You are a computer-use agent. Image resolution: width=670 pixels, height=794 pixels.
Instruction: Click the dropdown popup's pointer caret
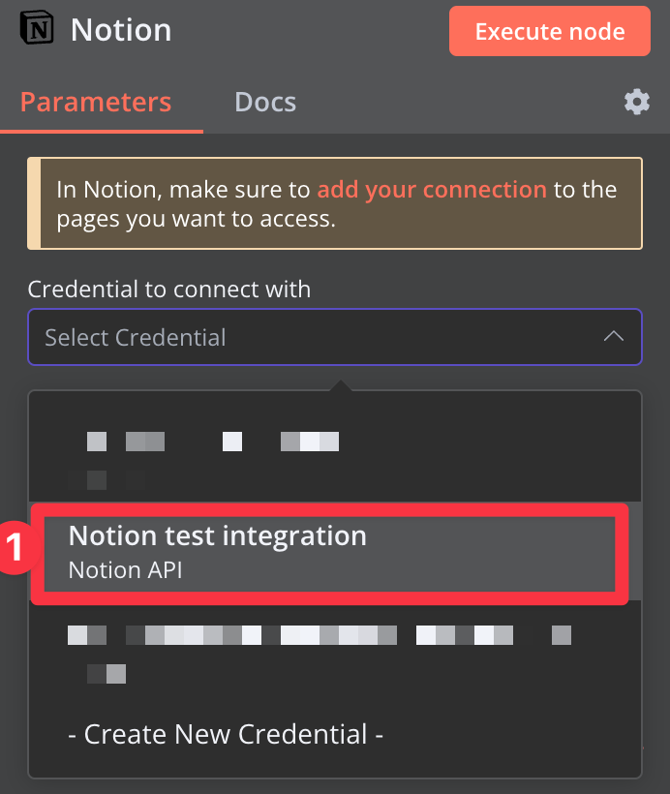pyautogui.click(x=339, y=386)
